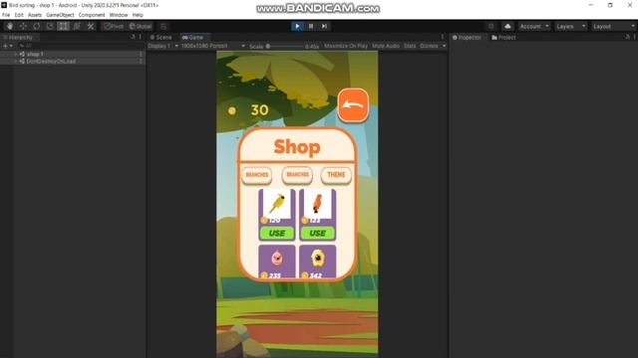Open the THEME shop category

(x=336, y=175)
